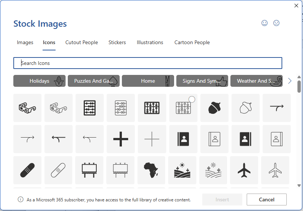Select the bold plus sign icon

[121, 139]
